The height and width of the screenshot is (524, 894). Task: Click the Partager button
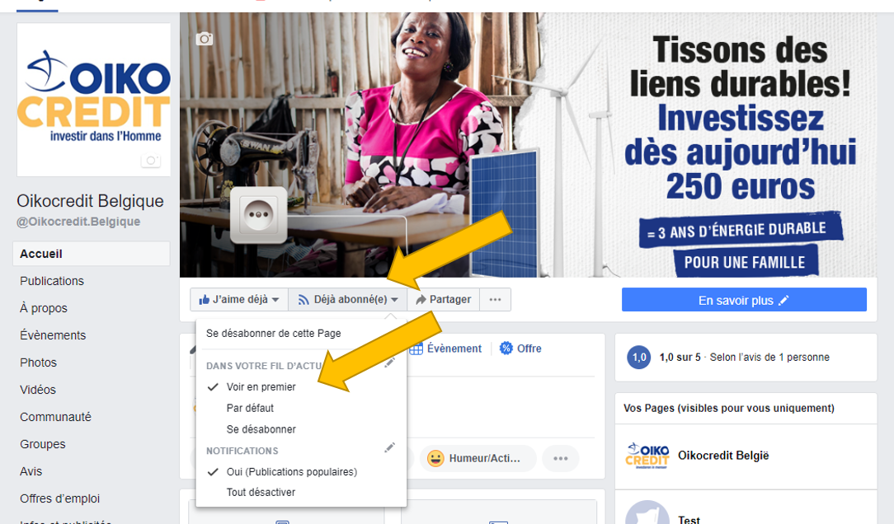click(x=444, y=300)
